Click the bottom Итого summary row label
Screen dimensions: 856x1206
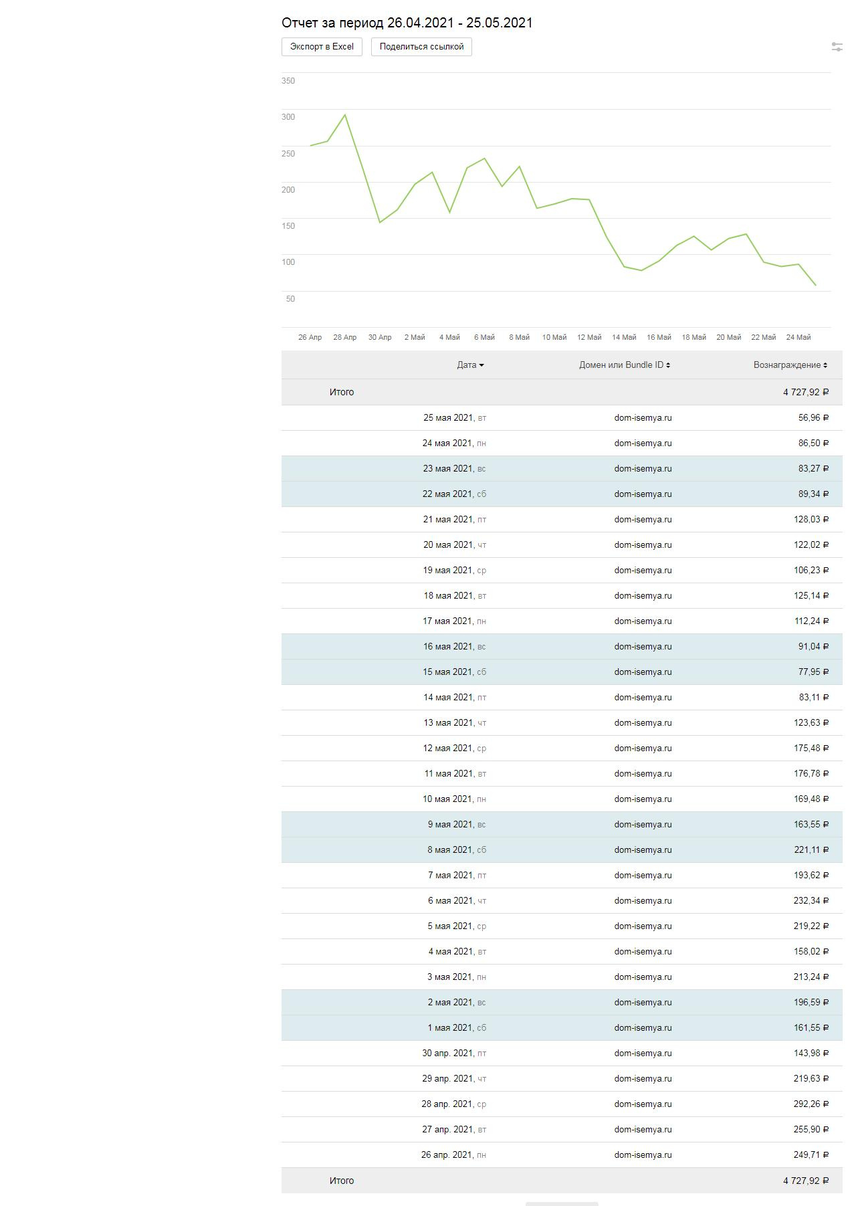(342, 1181)
